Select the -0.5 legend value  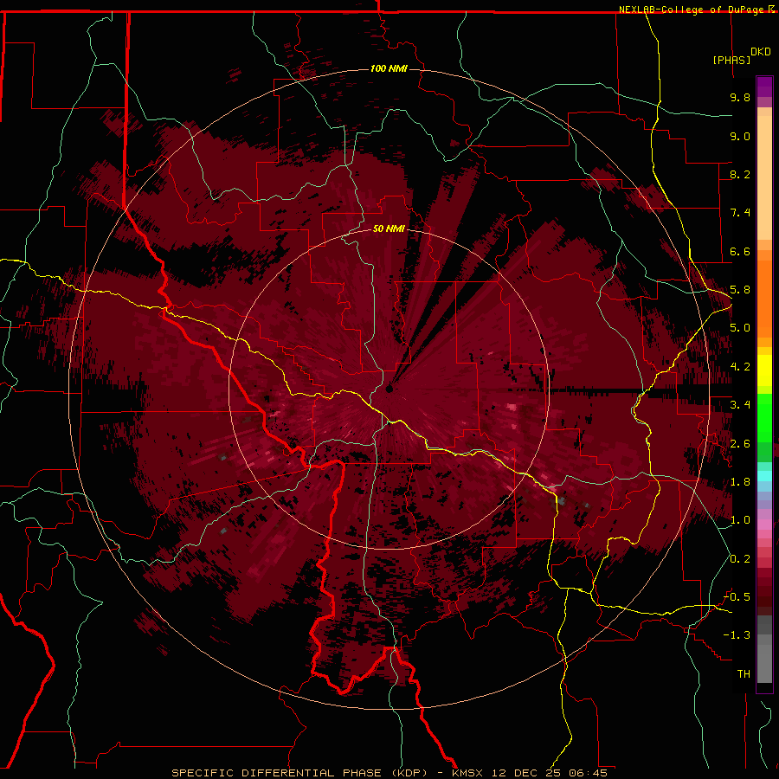point(737,597)
